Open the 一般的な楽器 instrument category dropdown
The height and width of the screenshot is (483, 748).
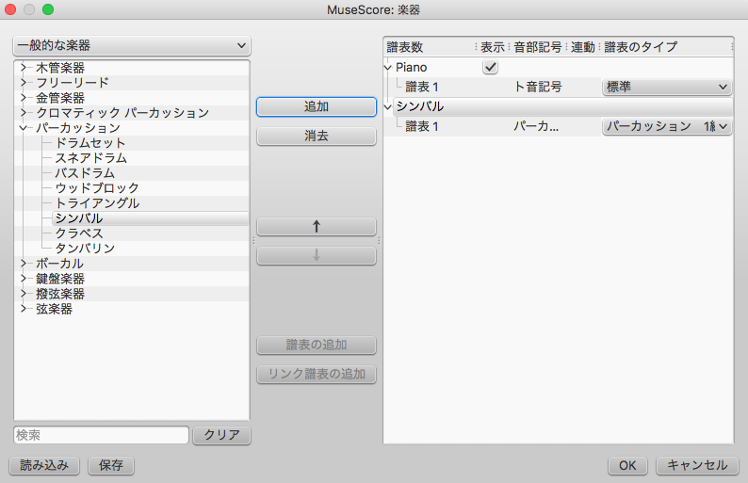pyautogui.click(x=132, y=46)
